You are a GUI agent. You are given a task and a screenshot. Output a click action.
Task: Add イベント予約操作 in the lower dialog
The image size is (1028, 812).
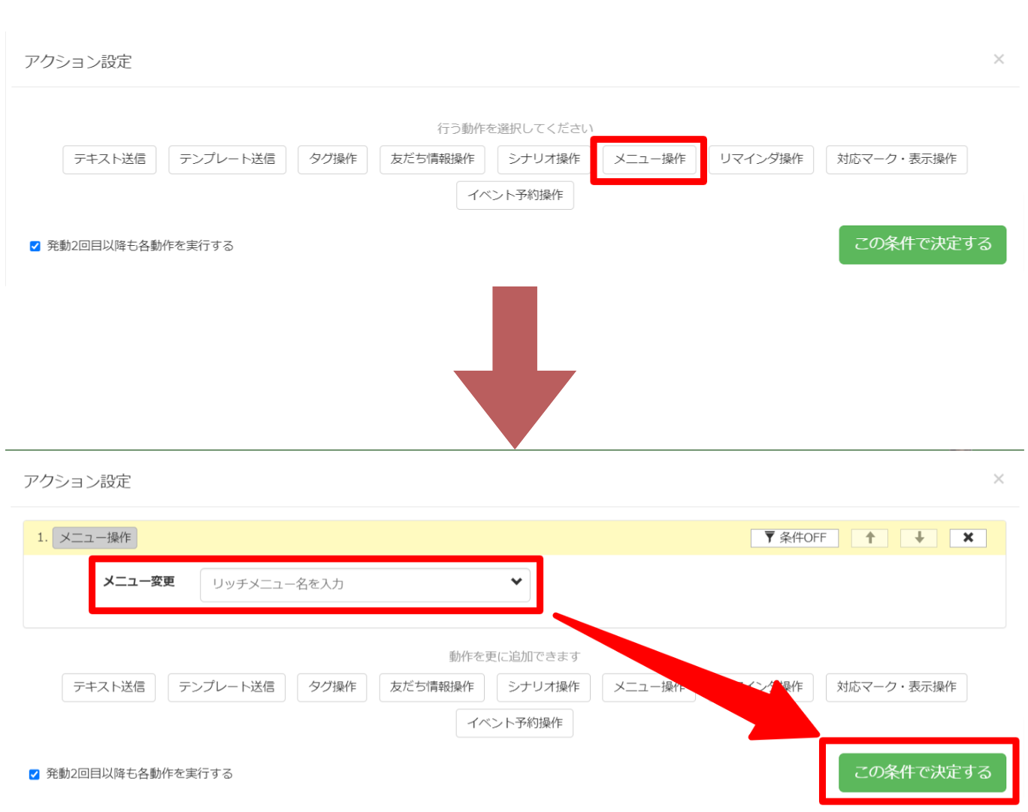coord(515,723)
